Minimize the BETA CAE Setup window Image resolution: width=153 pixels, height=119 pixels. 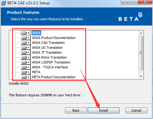125,2
